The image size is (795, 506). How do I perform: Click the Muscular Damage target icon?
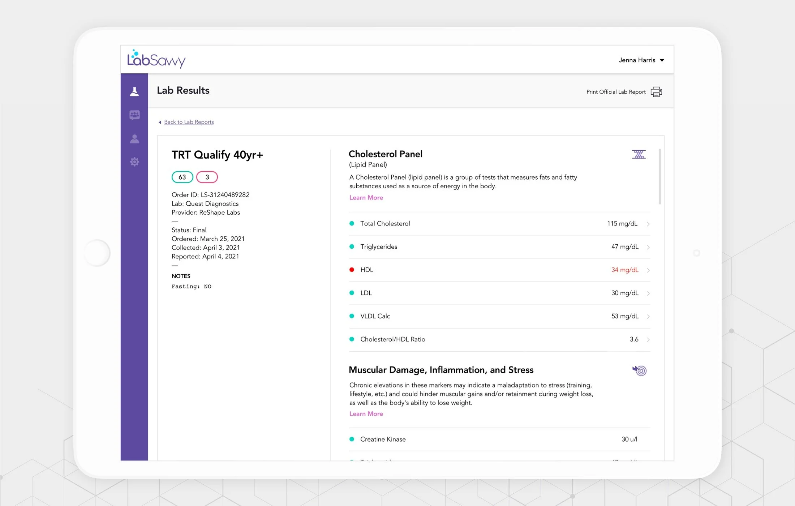[x=639, y=370]
